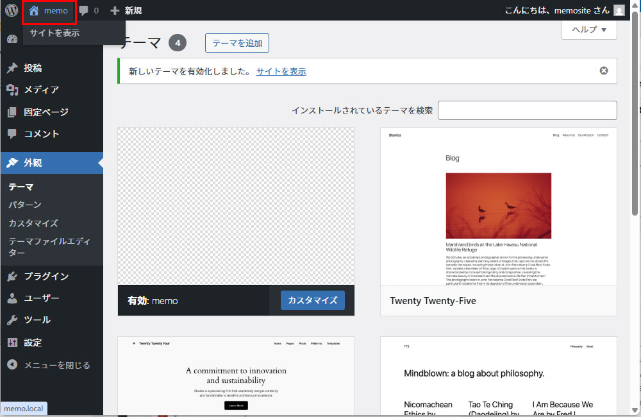Open the ツール tools menu
The image size is (641, 417).
(37, 320)
